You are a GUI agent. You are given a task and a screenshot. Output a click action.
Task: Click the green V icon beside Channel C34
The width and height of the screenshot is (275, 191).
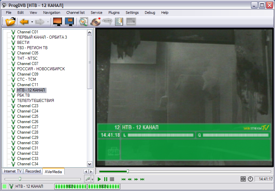click(x=13, y=164)
